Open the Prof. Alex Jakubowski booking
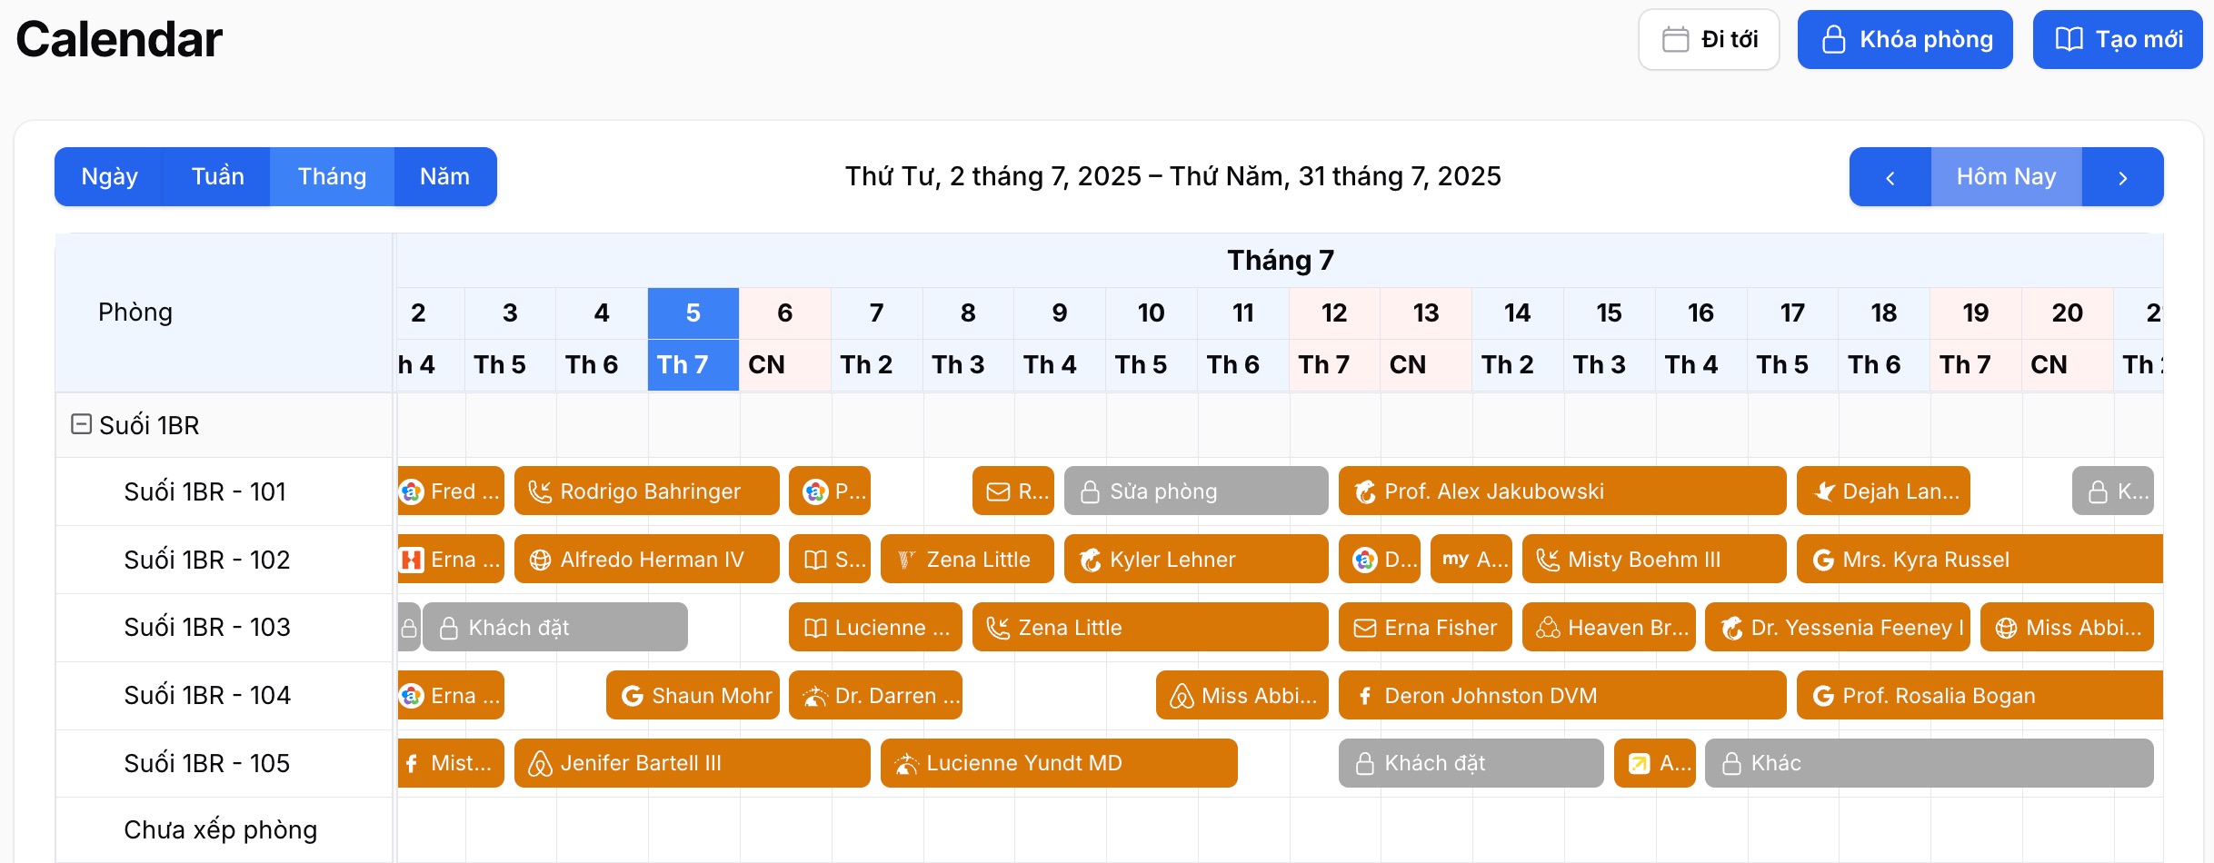The width and height of the screenshot is (2214, 863). pos(1562,491)
